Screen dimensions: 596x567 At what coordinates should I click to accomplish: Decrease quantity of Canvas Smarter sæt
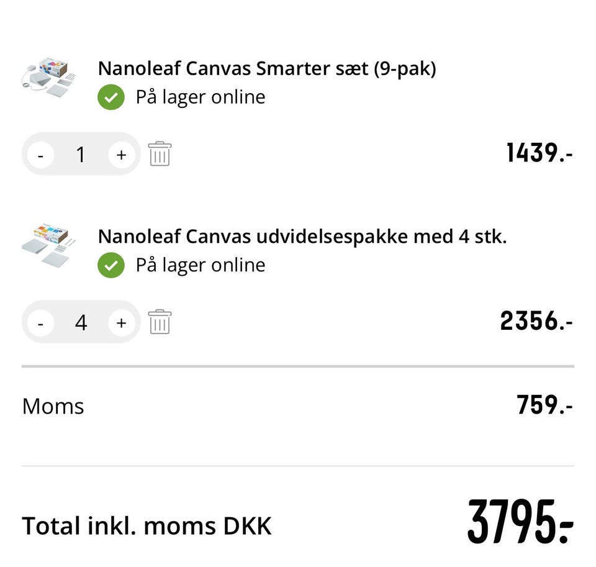point(41,154)
